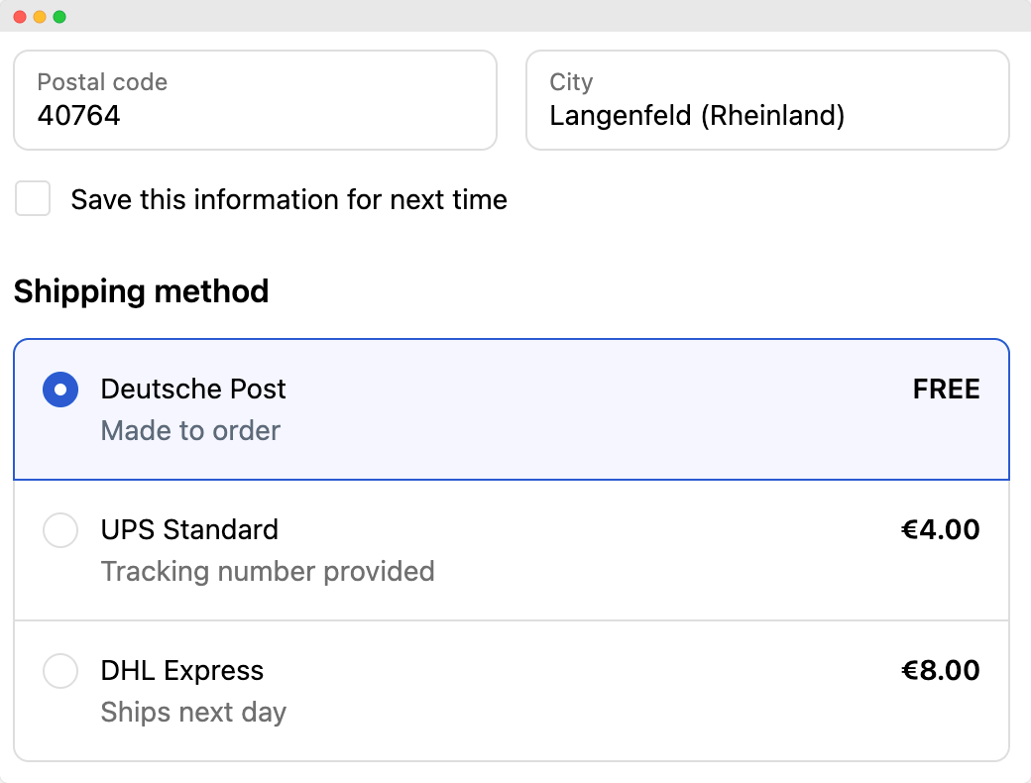Click the 'Made to order' description text
The width and height of the screenshot is (1031, 783).
pos(190,431)
